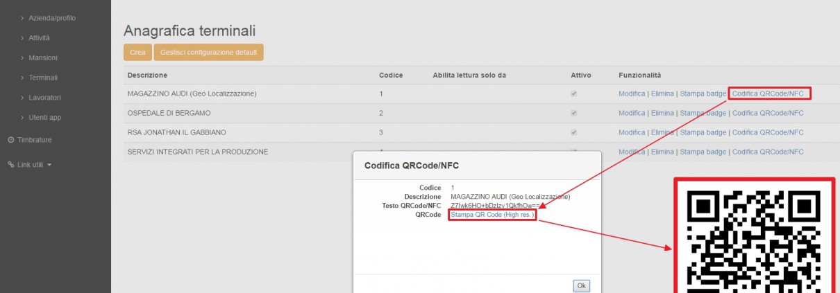Click Ok button in Codifica dialog
Image resolution: width=840 pixels, height=293 pixels.
click(x=582, y=286)
